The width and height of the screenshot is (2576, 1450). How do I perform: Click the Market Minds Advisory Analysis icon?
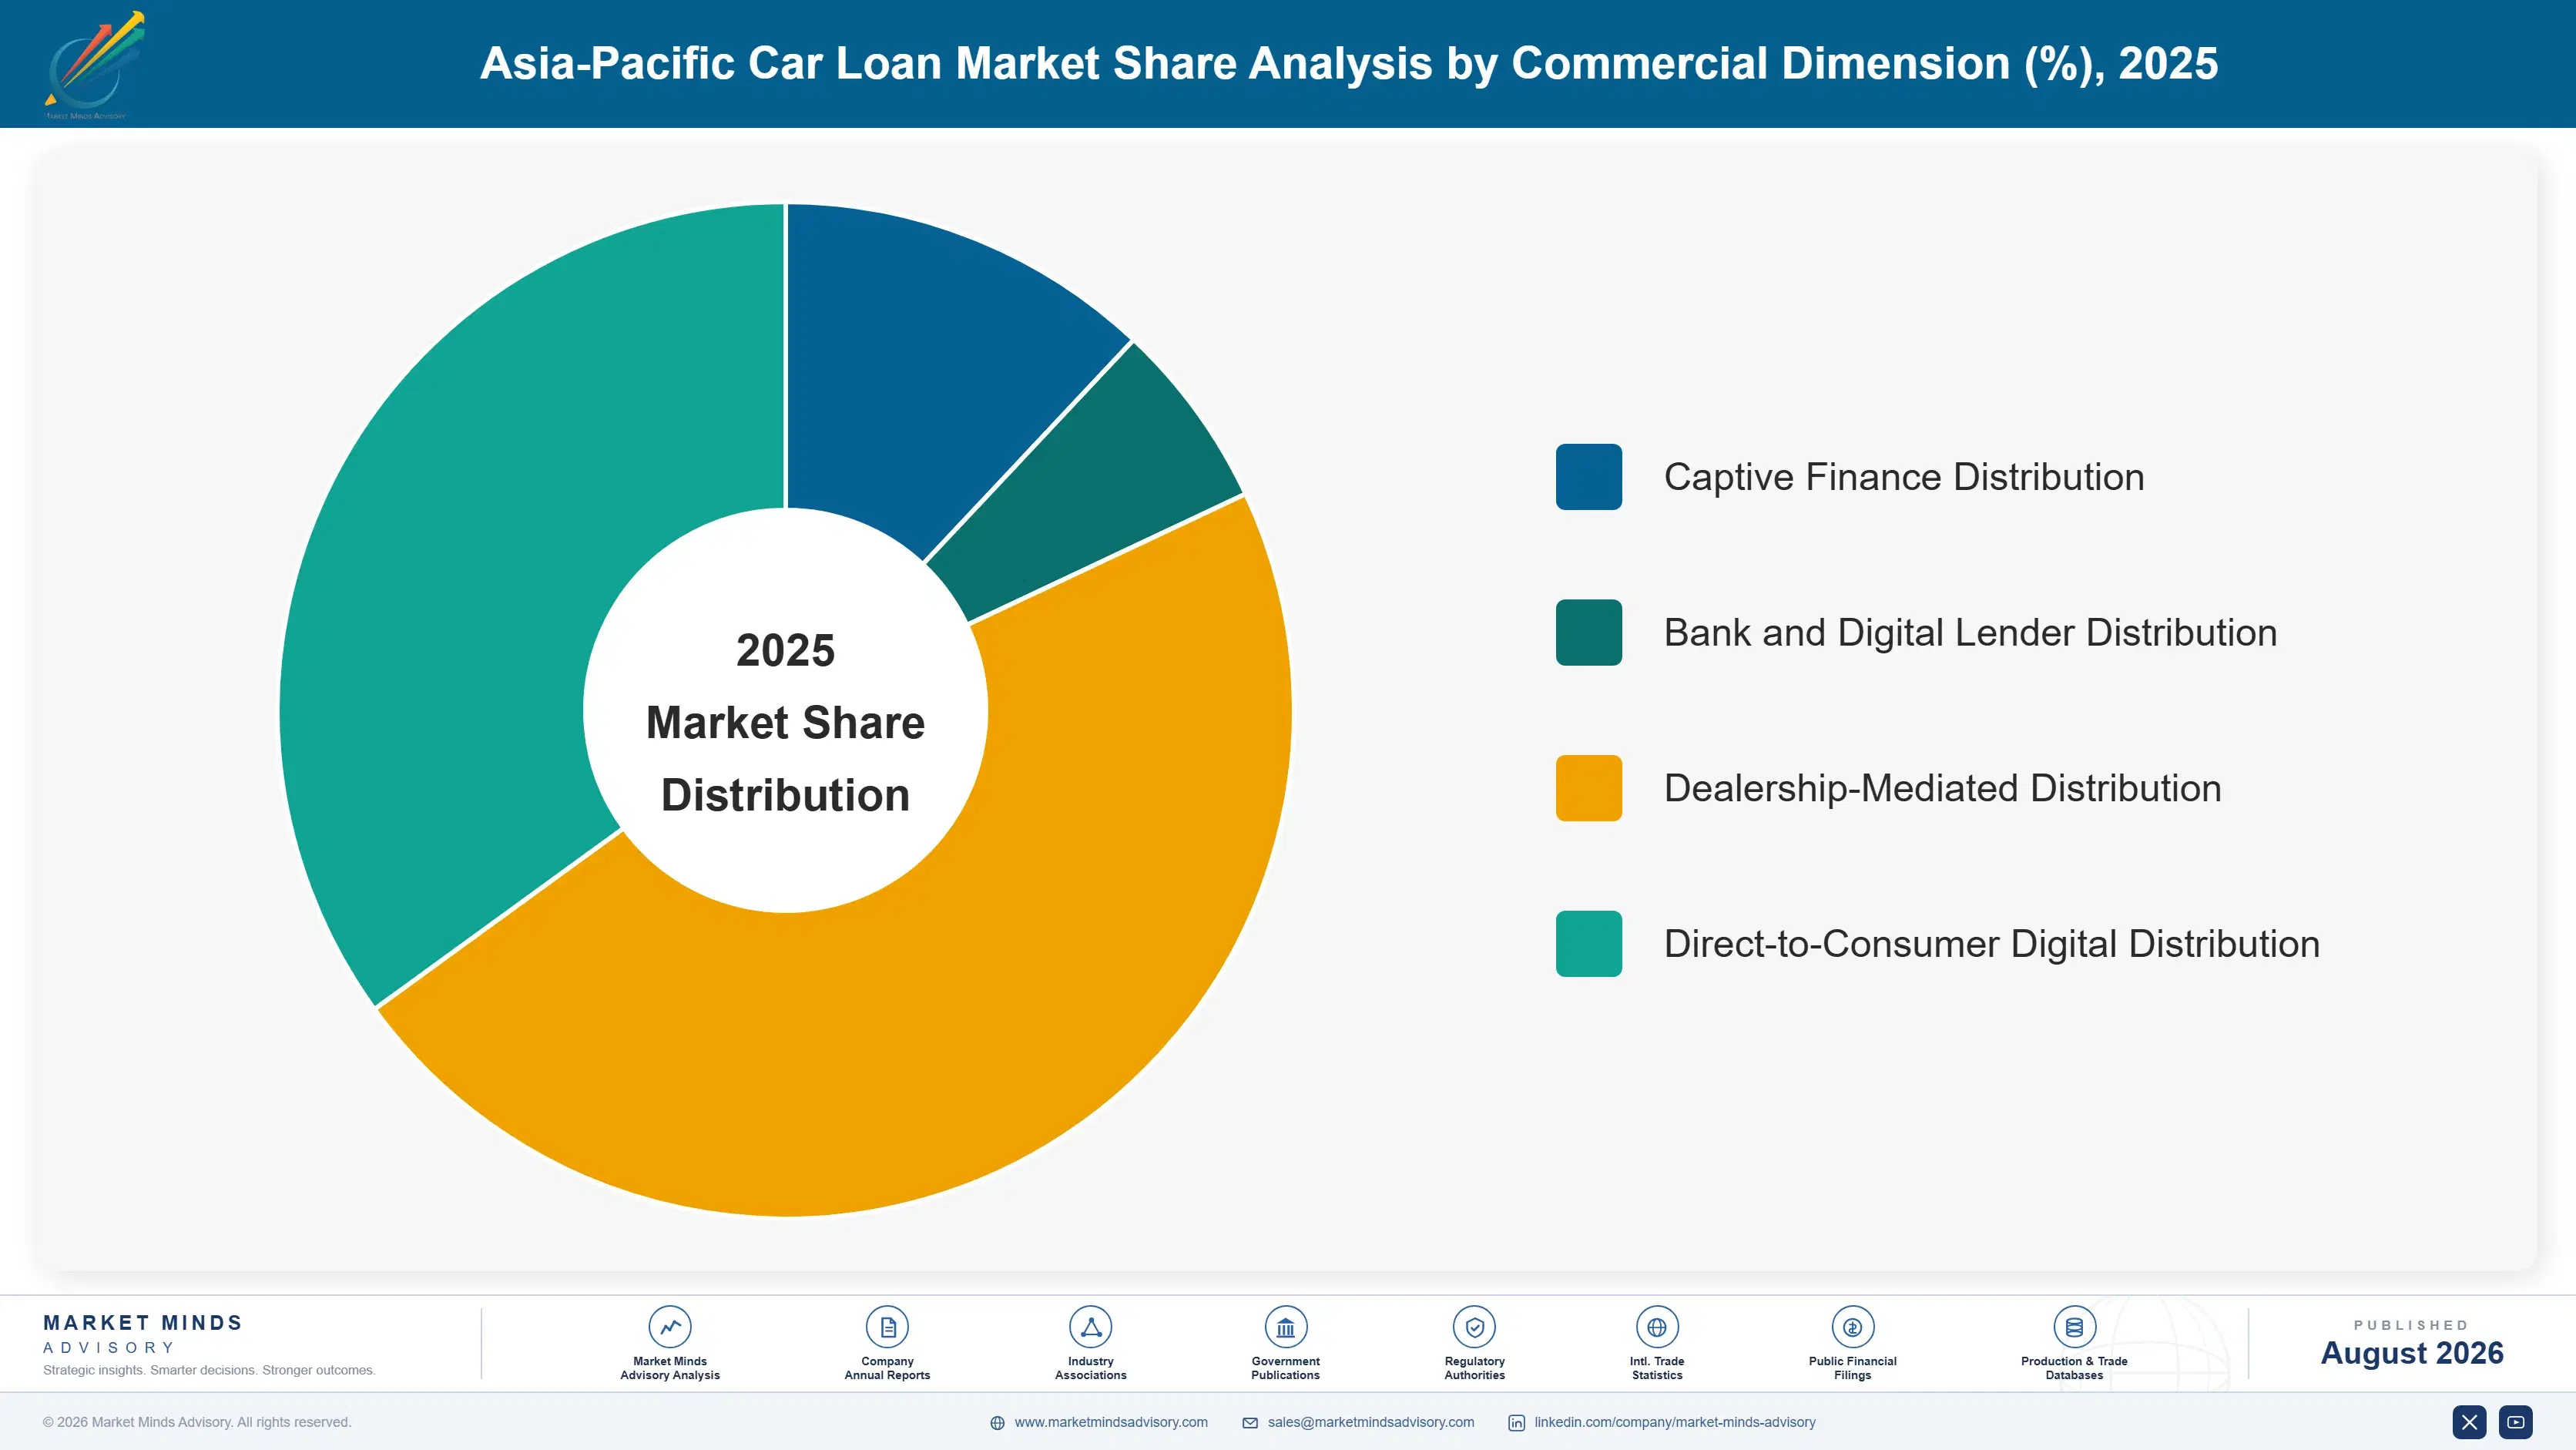point(670,1327)
